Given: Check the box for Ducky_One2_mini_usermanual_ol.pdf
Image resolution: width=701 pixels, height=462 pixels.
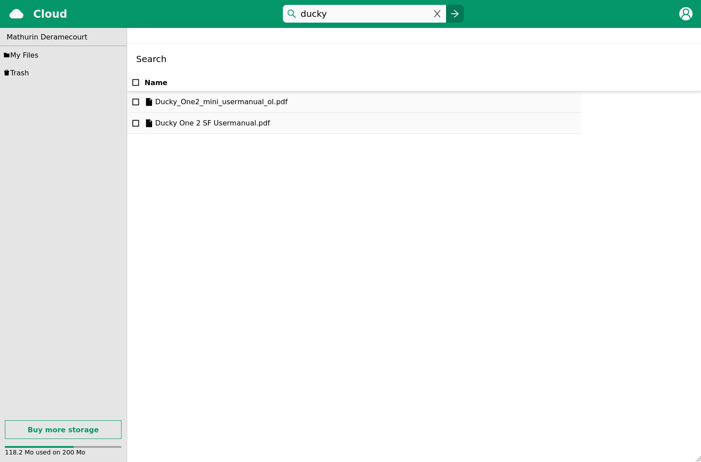Looking at the screenshot, I should pyautogui.click(x=136, y=102).
